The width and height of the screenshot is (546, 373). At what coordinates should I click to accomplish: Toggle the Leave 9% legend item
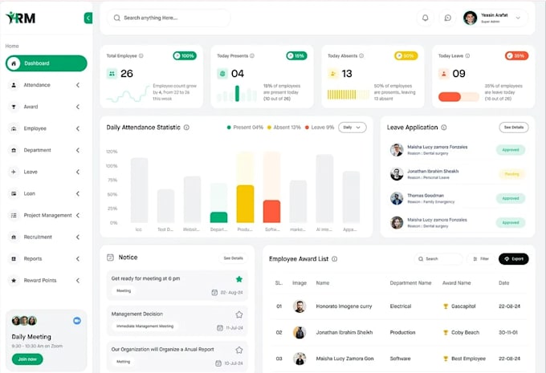320,128
